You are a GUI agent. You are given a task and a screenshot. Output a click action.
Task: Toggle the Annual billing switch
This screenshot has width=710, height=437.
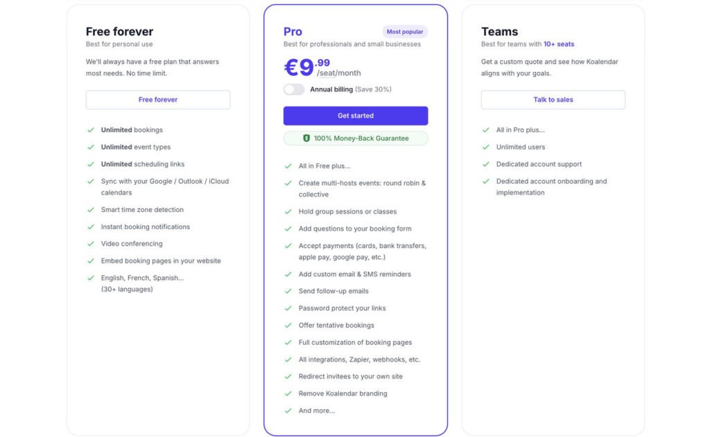coord(294,89)
